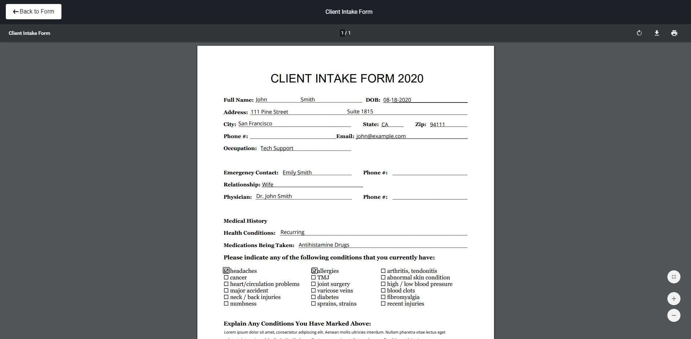Enable the recent injuries checkbox
This screenshot has width=691, height=339.
383,304
